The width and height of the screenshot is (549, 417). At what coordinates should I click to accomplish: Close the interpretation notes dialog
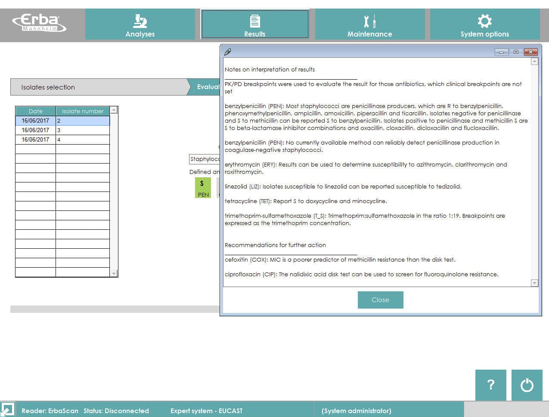[x=380, y=300]
